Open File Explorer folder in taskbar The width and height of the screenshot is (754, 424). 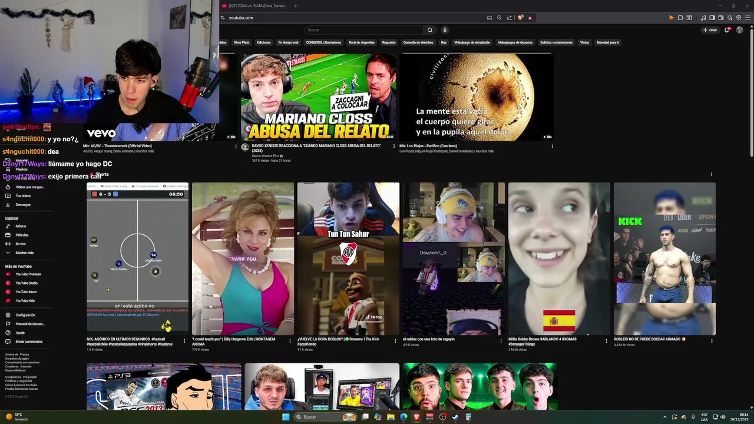(391, 417)
